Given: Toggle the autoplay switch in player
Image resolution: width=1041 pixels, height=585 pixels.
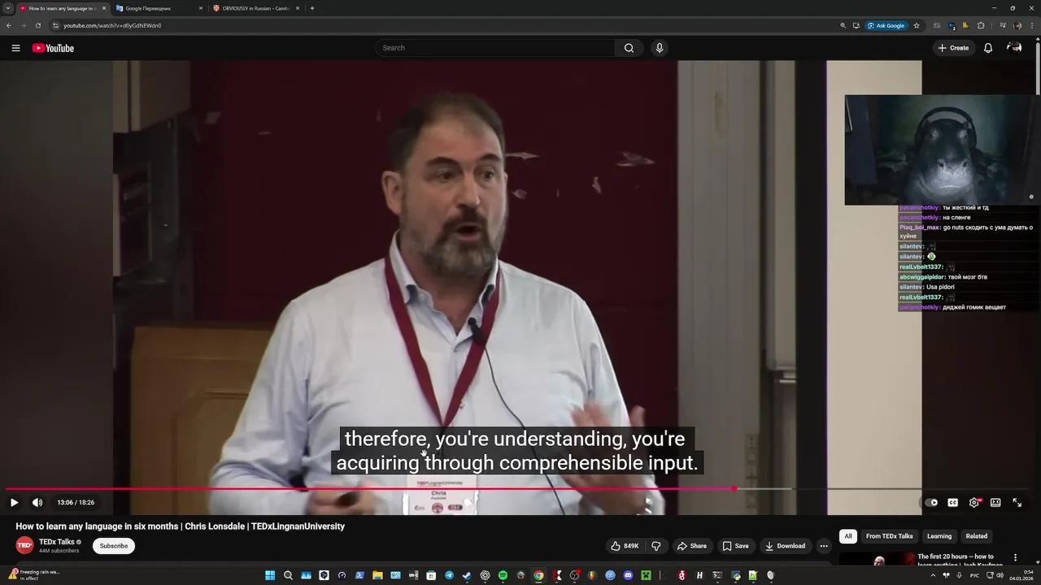Looking at the screenshot, I should (x=931, y=503).
